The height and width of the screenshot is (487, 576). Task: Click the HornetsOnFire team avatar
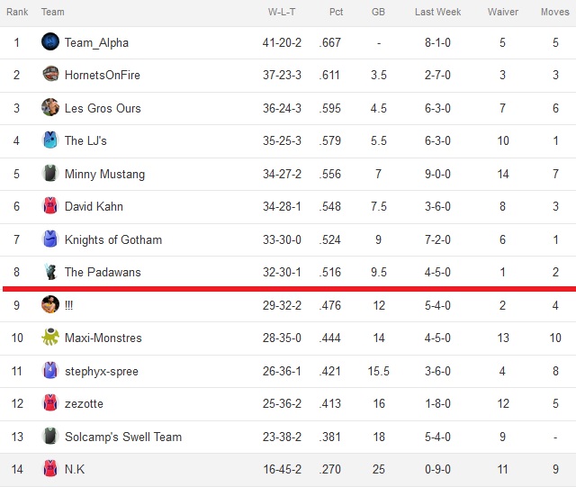click(x=50, y=74)
